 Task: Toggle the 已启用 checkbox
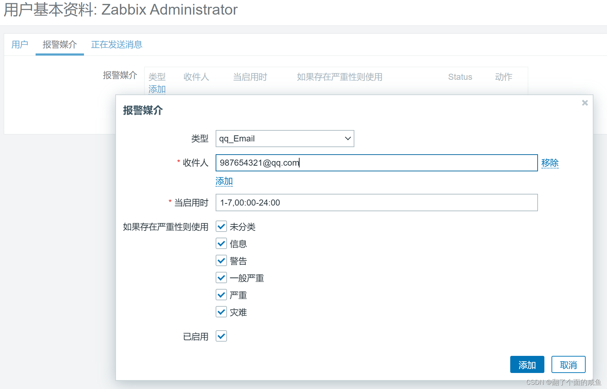pyautogui.click(x=221, y=336)
